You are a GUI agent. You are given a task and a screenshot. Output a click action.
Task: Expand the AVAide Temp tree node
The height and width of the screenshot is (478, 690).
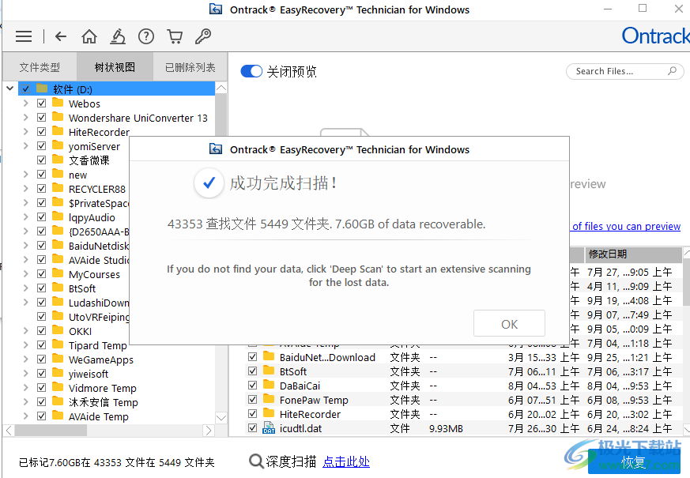[x=25, y=416]
